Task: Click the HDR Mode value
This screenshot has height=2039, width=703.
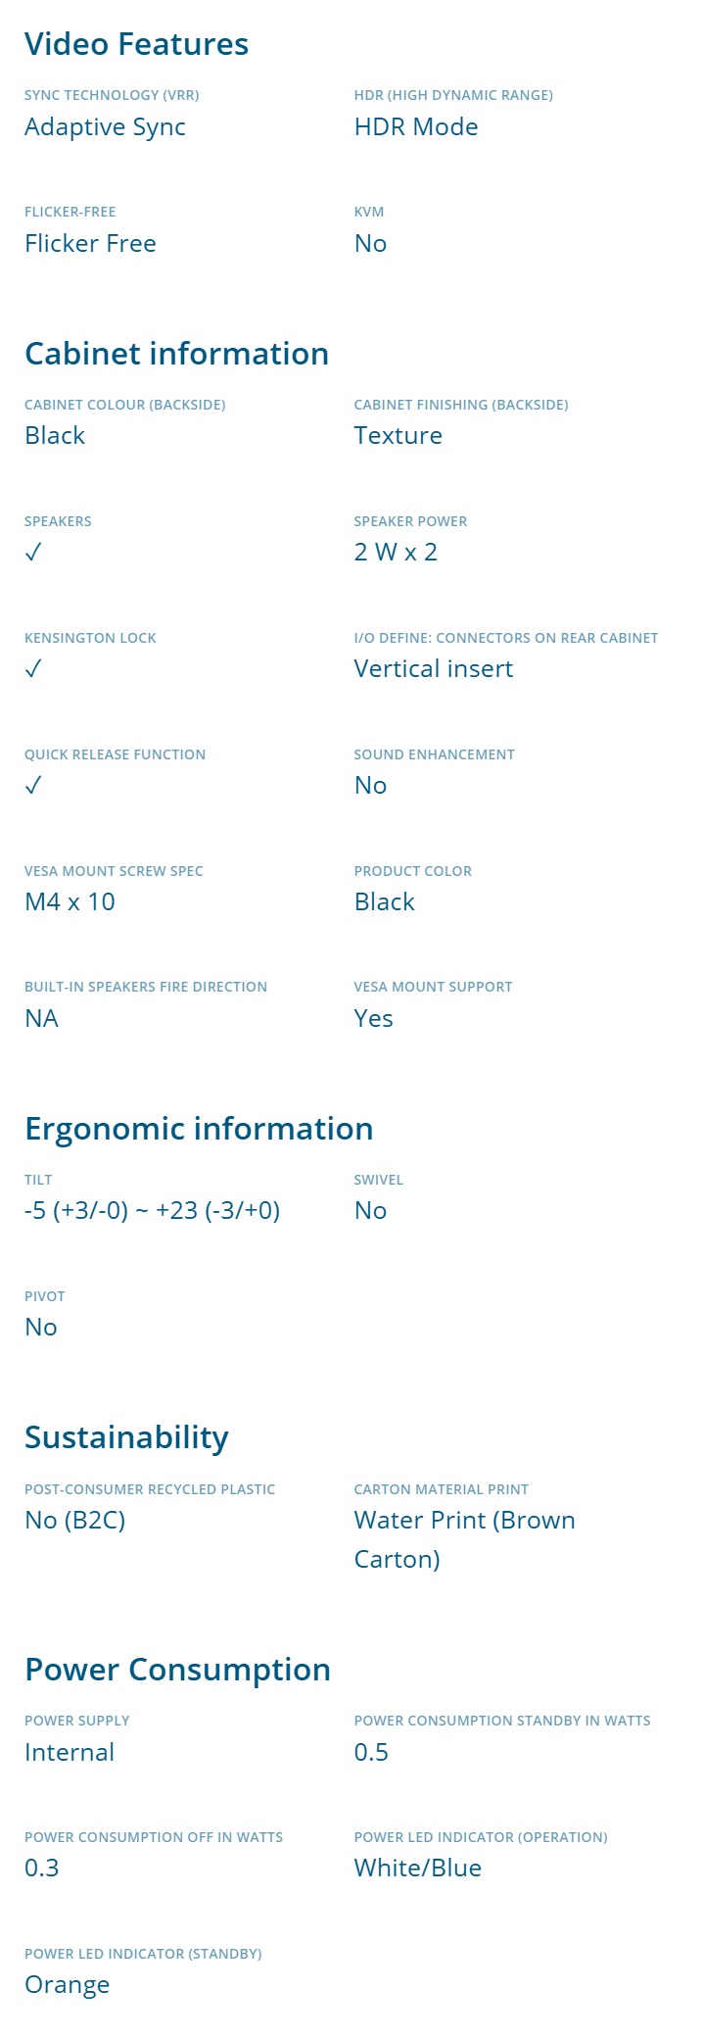Action: (x=416, y=127)
